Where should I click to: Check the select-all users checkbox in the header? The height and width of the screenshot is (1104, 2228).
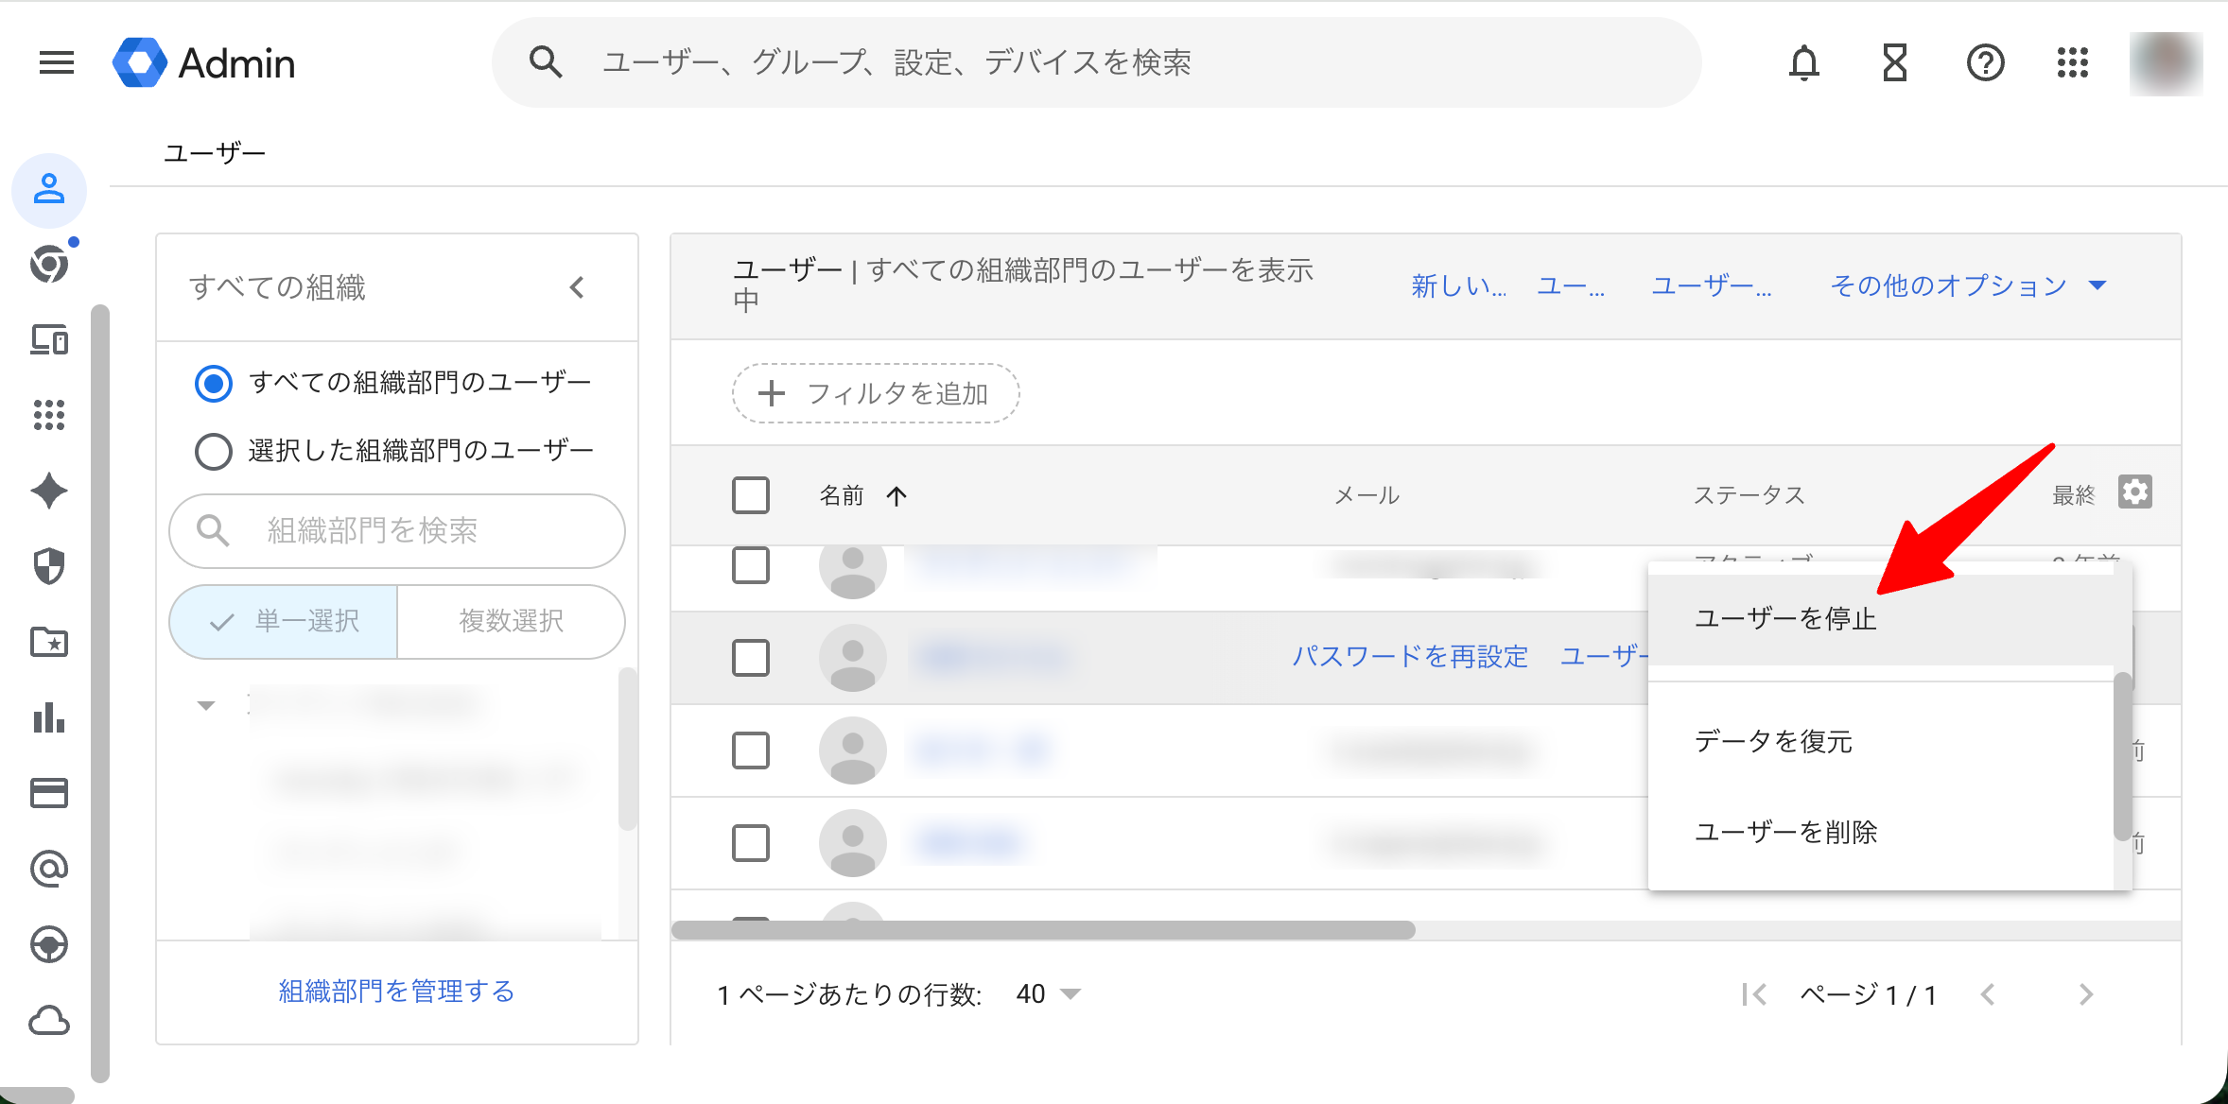click(x=750, y=494)
